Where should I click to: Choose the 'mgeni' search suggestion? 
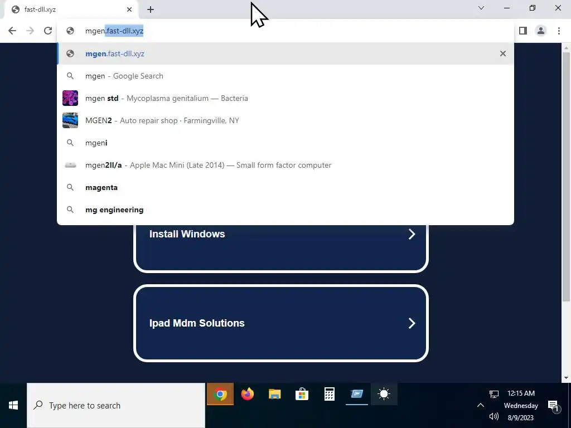click(x=285, y=143)
